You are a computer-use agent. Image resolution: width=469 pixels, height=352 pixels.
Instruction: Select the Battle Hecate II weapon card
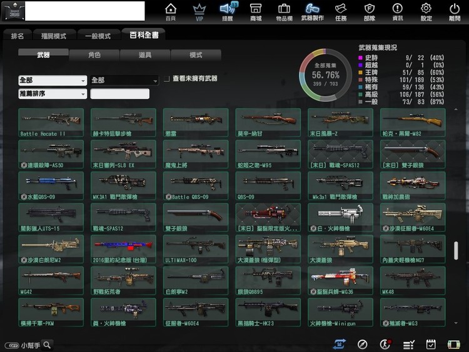point(51,123)
